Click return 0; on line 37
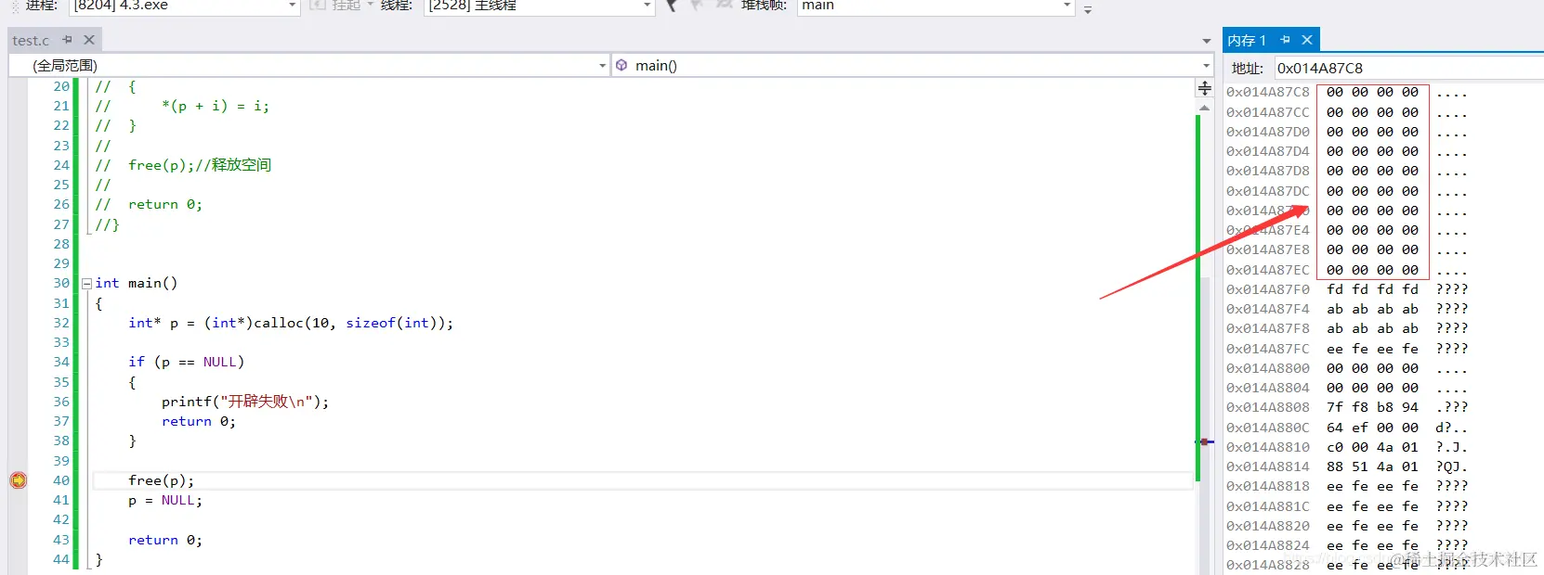The width and height of the screenshot is (1544, 575). coord(199,421)
